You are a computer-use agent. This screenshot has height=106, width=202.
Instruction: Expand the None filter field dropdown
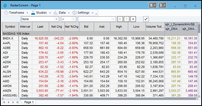(56, 19)
